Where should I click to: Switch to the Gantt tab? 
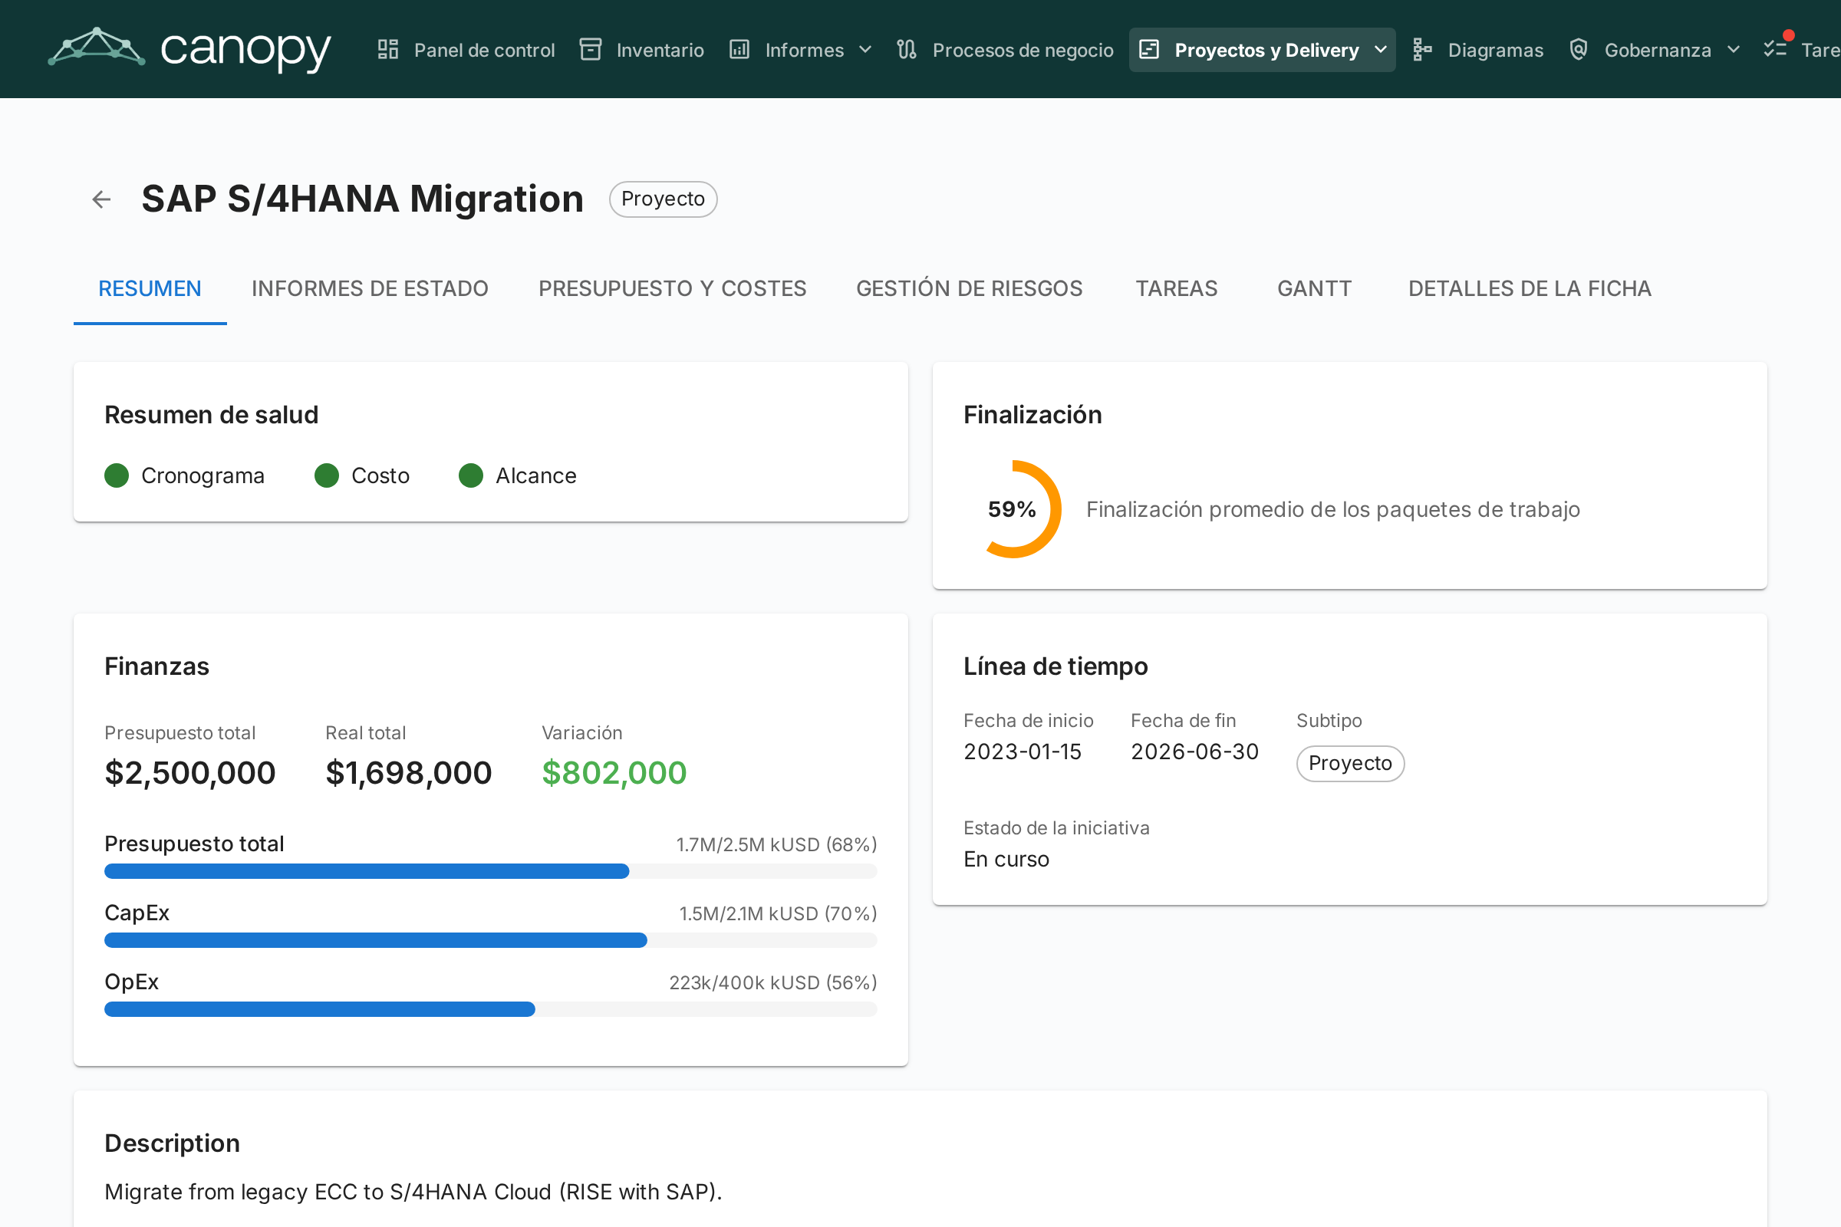[1314, 289]
